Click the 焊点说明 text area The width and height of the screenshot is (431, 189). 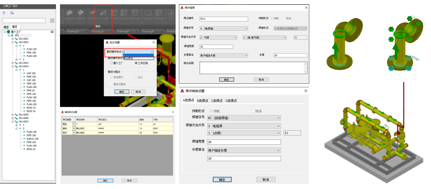point(253,68)
